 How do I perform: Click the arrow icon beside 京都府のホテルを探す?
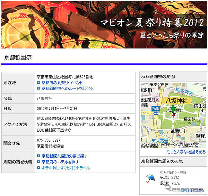[38, 162]
